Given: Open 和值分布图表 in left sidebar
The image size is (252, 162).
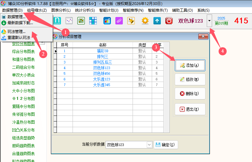Looking at the screenshot, I should pyautogui.click(x=23, y=59).
